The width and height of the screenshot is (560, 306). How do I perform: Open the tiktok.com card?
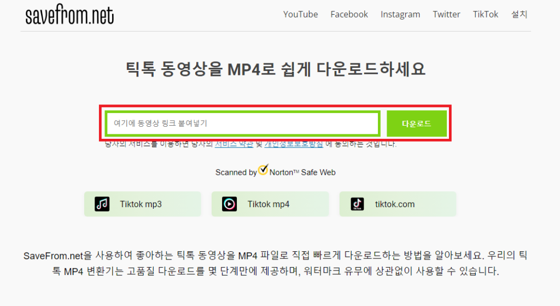tap(398, 204)
